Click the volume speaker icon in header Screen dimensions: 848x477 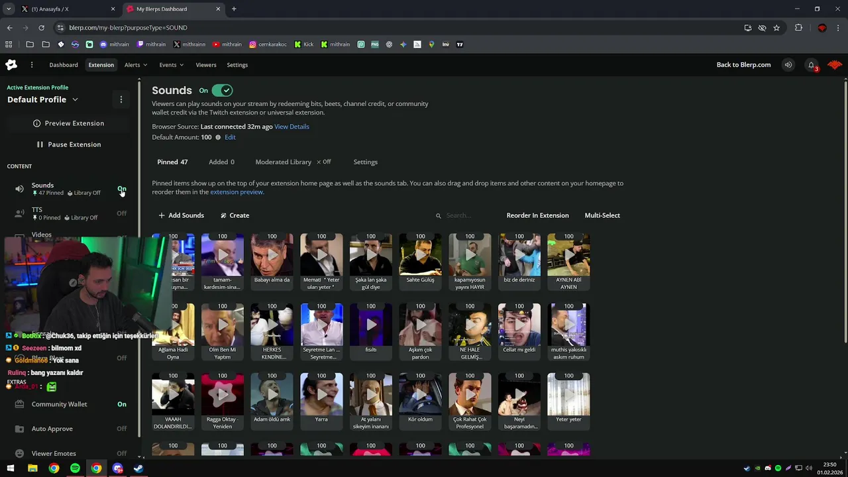(788, 65)
